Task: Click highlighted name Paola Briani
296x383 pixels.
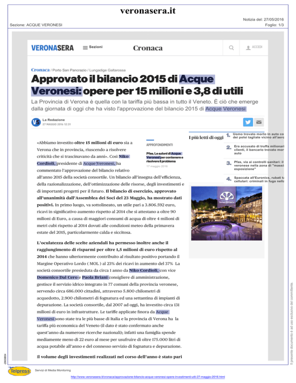Action: click(95, 277)
